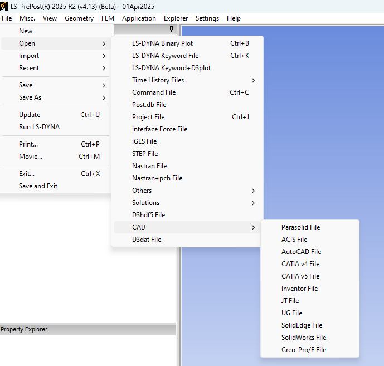Choose JT File
Screen dimensions: 384x366
point(310,301)
